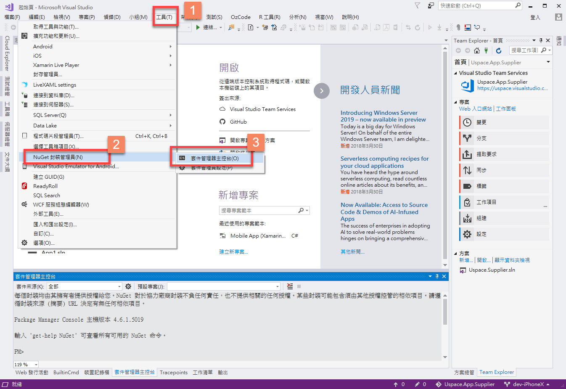566x389 pixels.
Task: Switch to the Tracepoints tab
Action: pos(174,373)
